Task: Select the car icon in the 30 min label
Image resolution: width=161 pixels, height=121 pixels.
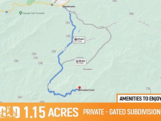Action: pyautogui.click(x=77, y=61)
